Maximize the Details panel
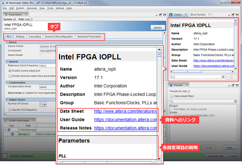This screenshot has width=242, height=165. [x=237, y=15]
